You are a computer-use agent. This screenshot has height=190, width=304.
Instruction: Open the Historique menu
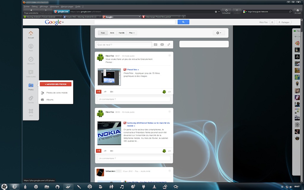pyautogui.click(x=54, y=7)
